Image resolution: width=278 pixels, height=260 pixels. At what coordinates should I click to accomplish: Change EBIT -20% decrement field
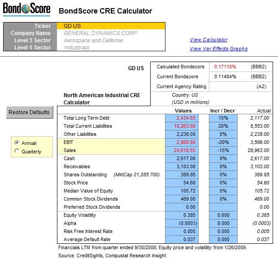[x=223, y=142]
